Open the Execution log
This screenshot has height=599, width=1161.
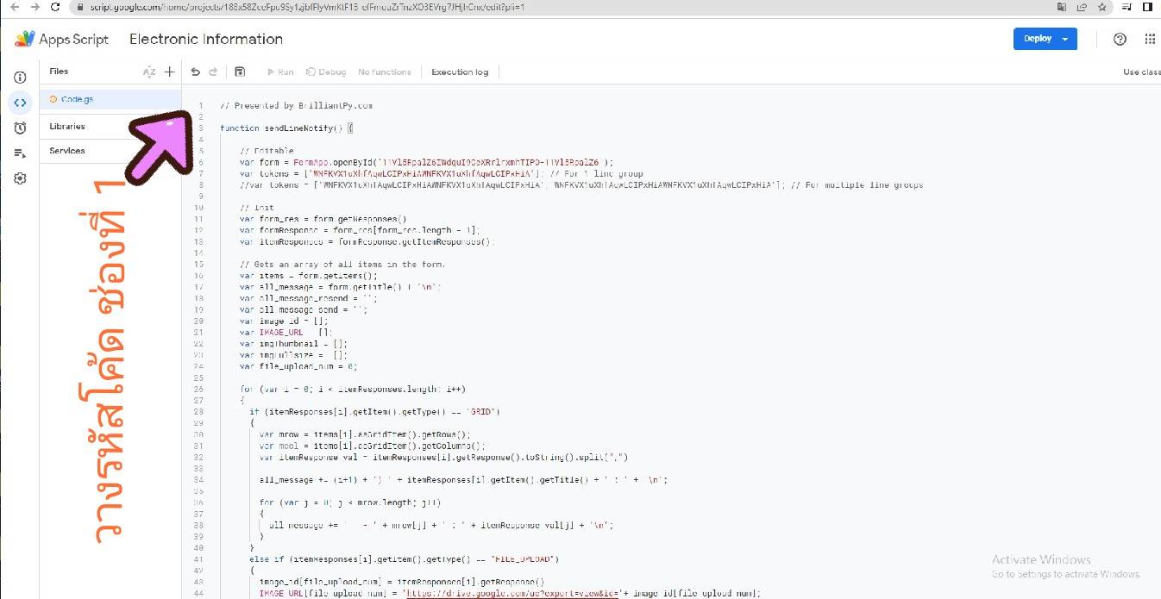tap(460, 72)
